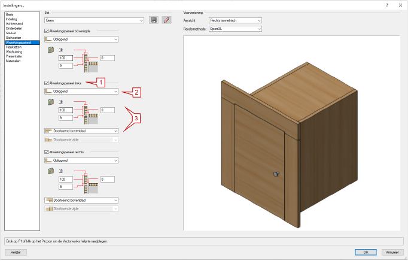Screen dimensions: 408x261
Task: Open the Aanzicht dropdown Rechts isometrisch
Action: point(235,20)
